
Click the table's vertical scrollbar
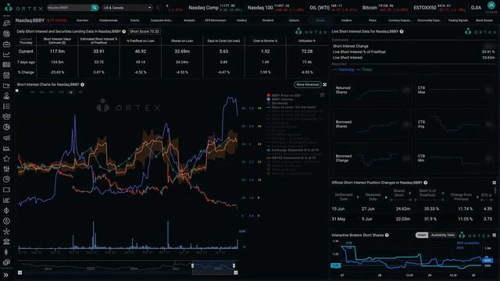tap(495, 190)
